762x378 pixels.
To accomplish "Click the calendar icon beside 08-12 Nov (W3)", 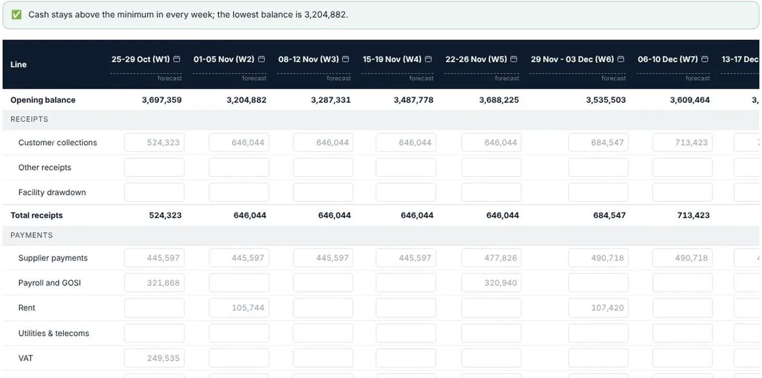I will point(346,59).
